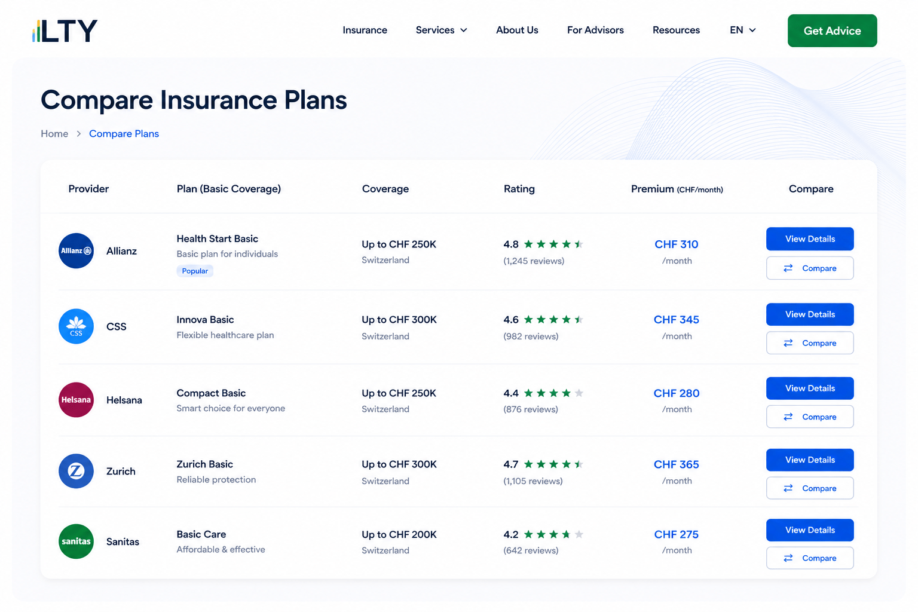Compare the CSS Innova Basic plan
918x612 pixels.
coord(810,343)
